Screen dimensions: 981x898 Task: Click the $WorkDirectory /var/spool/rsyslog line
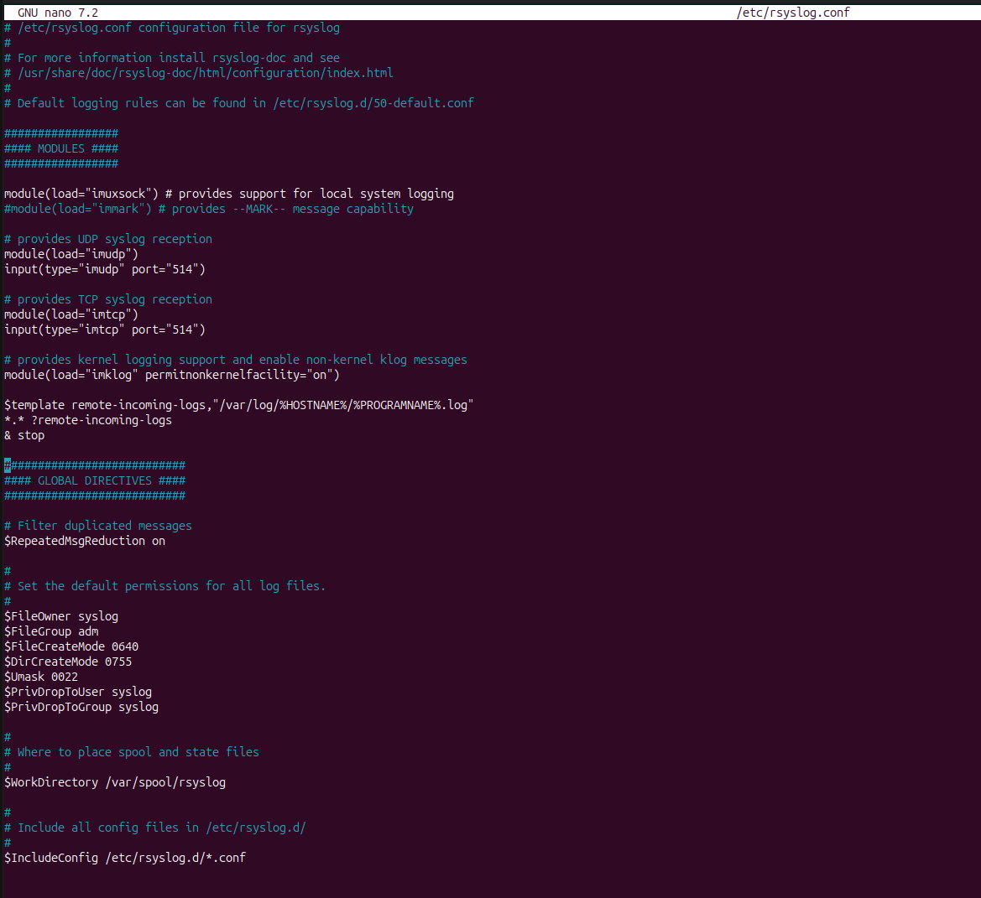(115, 782)
